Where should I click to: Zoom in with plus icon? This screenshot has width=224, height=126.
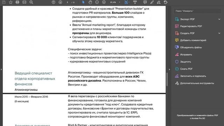pyautogui.click(x=104, y=2)
